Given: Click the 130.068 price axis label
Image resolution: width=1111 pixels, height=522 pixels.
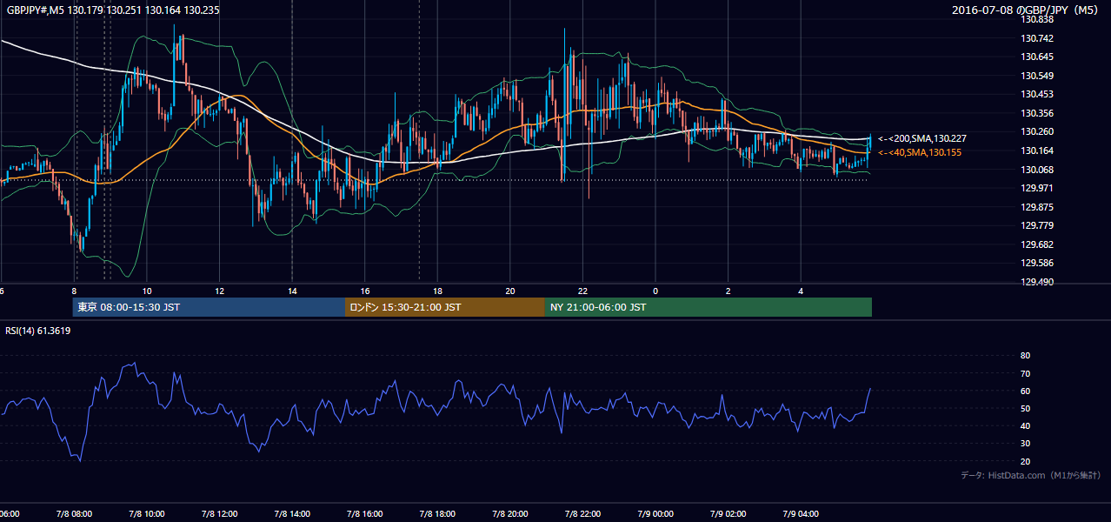Looking at the screenshot, I should [1036, 169].
